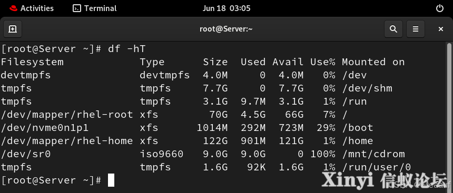The image size is (453, 193).
Task: Click the df -hT command text
Action: click(126, 49)
